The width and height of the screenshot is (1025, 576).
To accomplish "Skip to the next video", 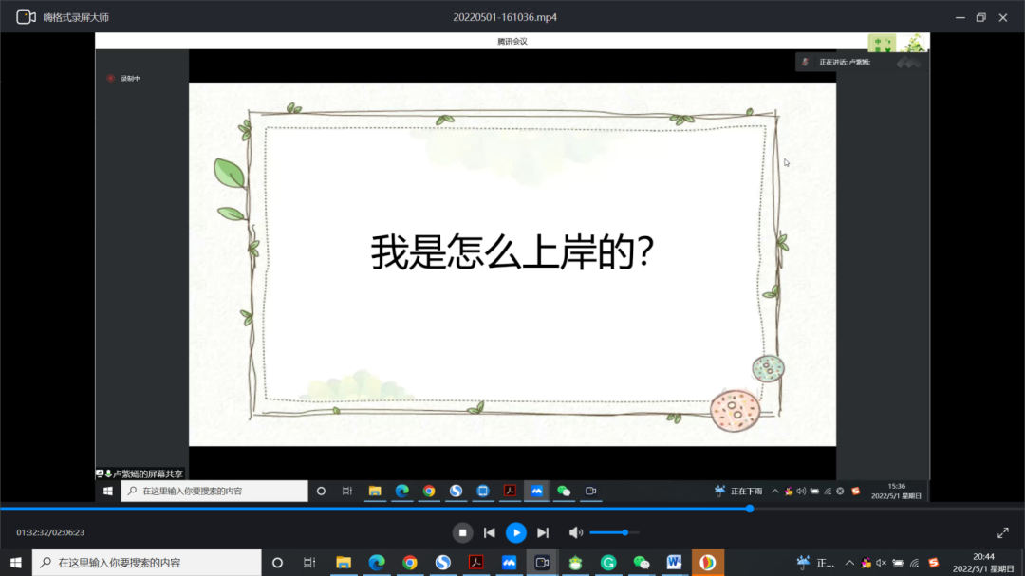I will coord(543,532).
